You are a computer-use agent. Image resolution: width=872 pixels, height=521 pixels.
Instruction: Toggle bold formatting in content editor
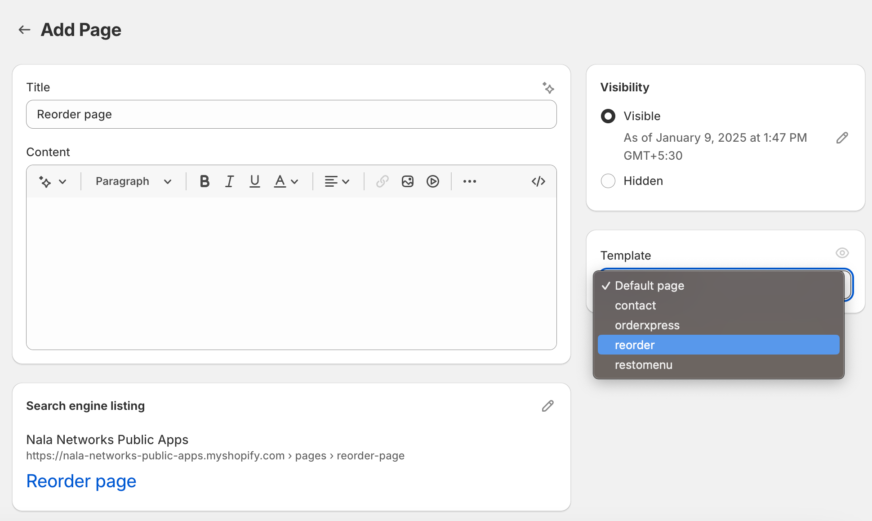tap(205, 181)
